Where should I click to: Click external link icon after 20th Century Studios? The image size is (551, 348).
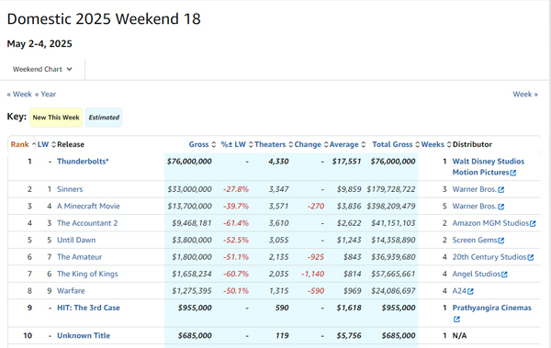tap(531, 258)
